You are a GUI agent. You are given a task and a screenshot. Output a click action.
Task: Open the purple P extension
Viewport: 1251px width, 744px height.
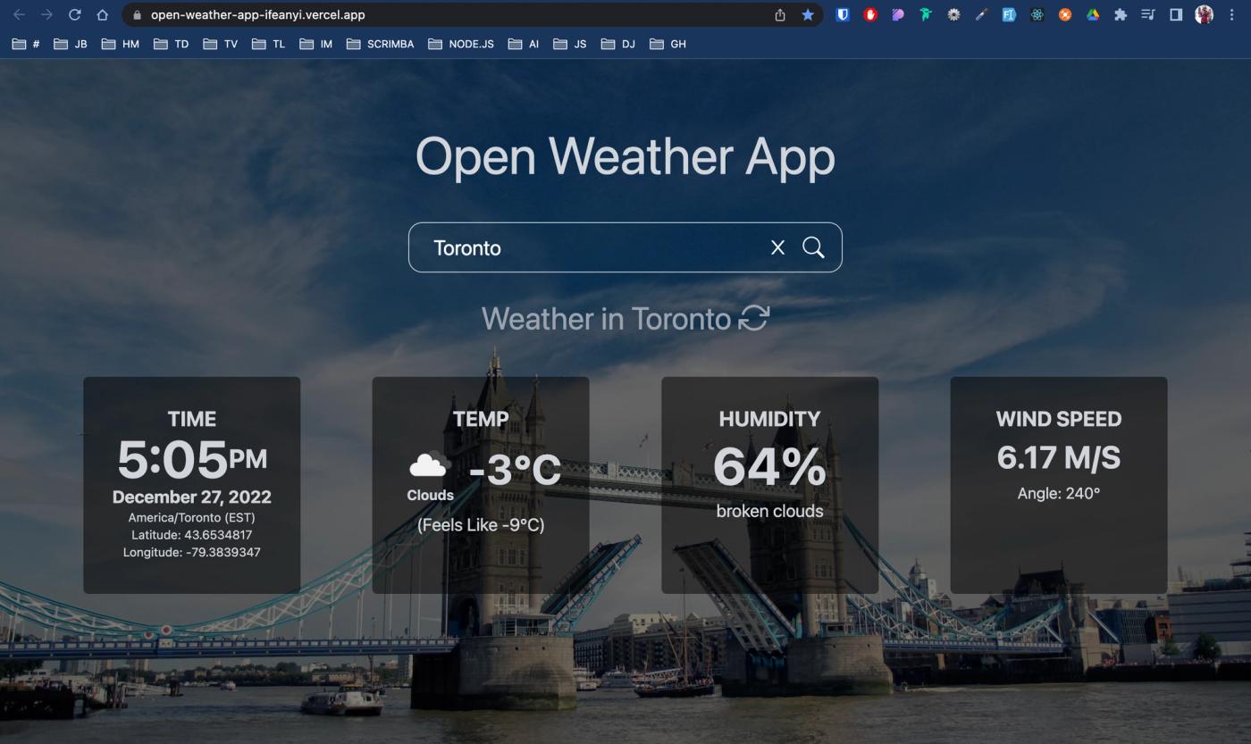point(898,15)
